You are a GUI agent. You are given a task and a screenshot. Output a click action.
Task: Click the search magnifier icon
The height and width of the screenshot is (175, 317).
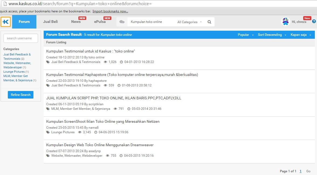[x=209, y=22]
